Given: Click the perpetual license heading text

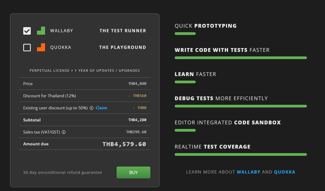Looking at the screenshot, I should click(x=85, y=70).
